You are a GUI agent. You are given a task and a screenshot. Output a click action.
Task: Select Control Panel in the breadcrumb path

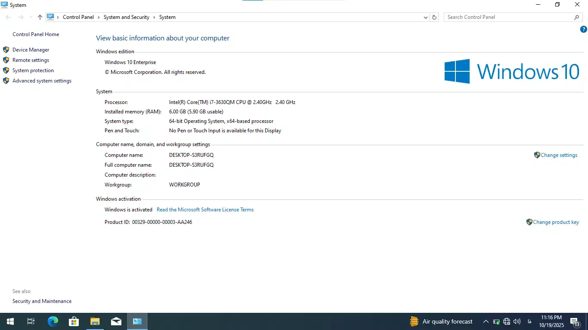pos(78,17)
